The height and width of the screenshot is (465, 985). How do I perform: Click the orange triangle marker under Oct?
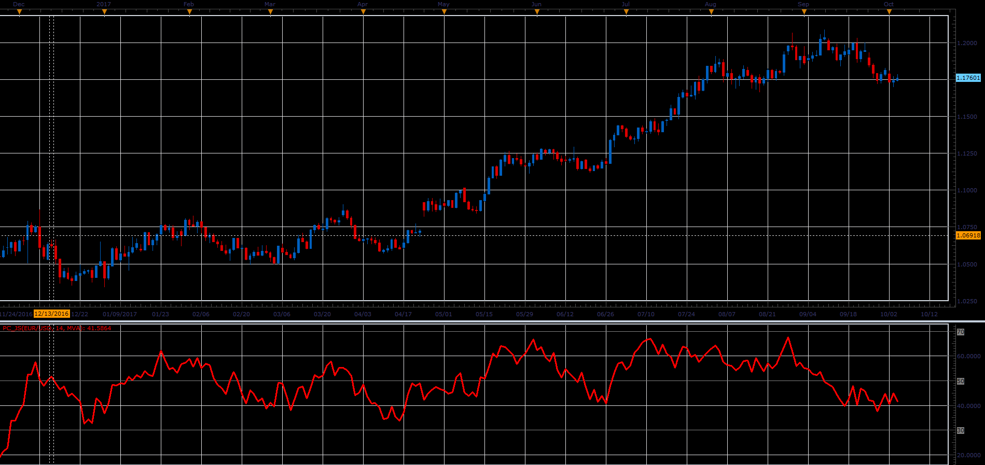[889, 12]
